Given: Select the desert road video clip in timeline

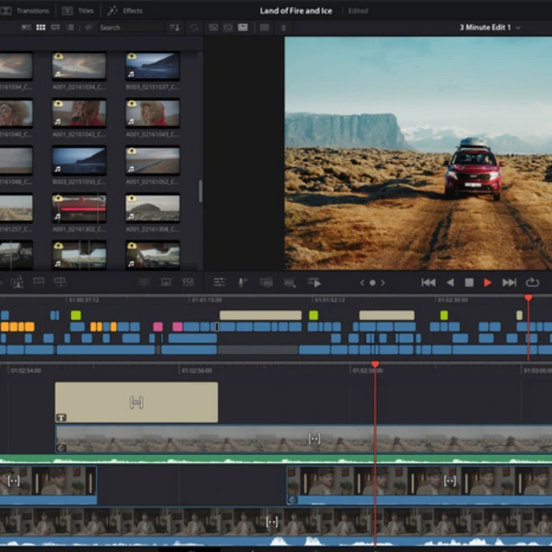Looking at the screenshot, I should tap(304, 438).
